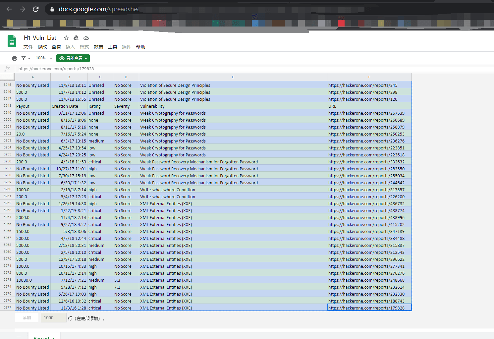Click the browser back arrow
The height and width of the screenshot is (339, 494).
9,9
